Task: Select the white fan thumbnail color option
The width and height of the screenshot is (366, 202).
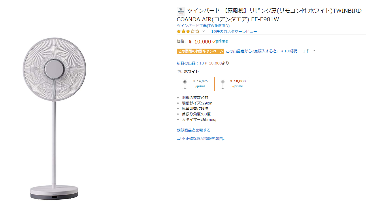Action: 222,84
